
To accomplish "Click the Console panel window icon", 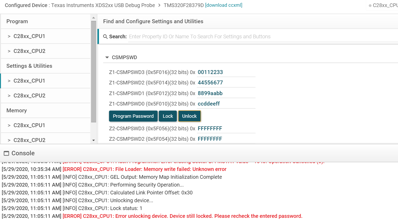I will point(7,153).
